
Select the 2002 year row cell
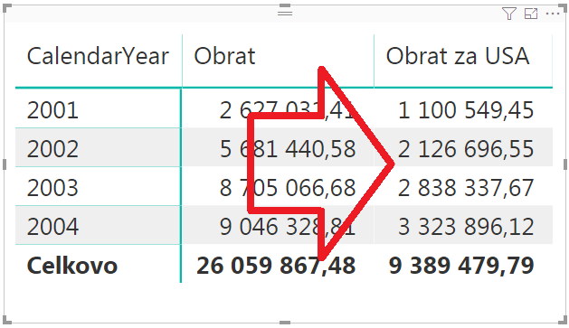click(x=52, y=149)
